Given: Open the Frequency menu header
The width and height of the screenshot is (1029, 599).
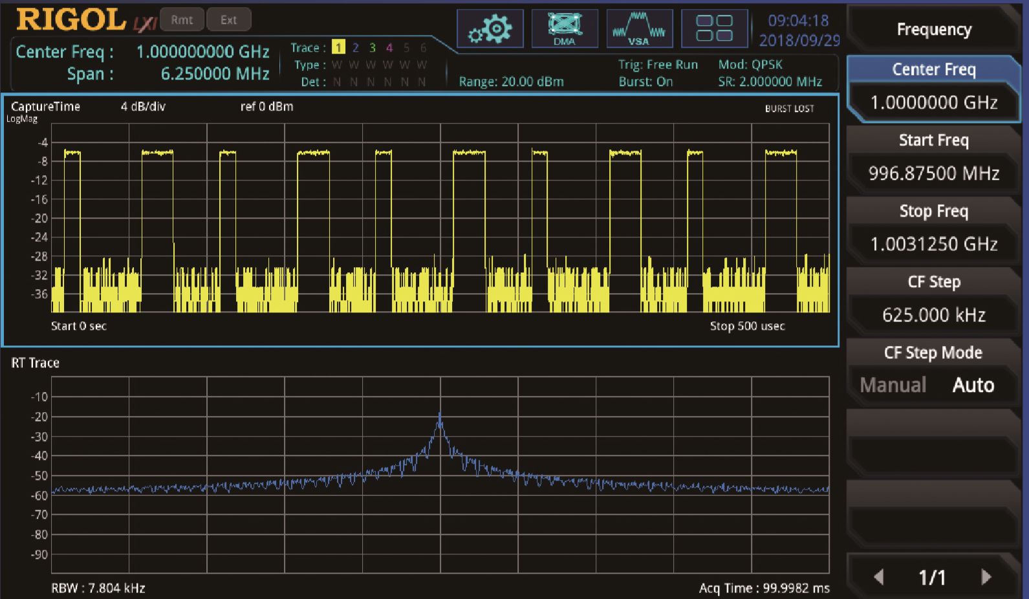Looking at the screenshot, I should pos(933,30).
